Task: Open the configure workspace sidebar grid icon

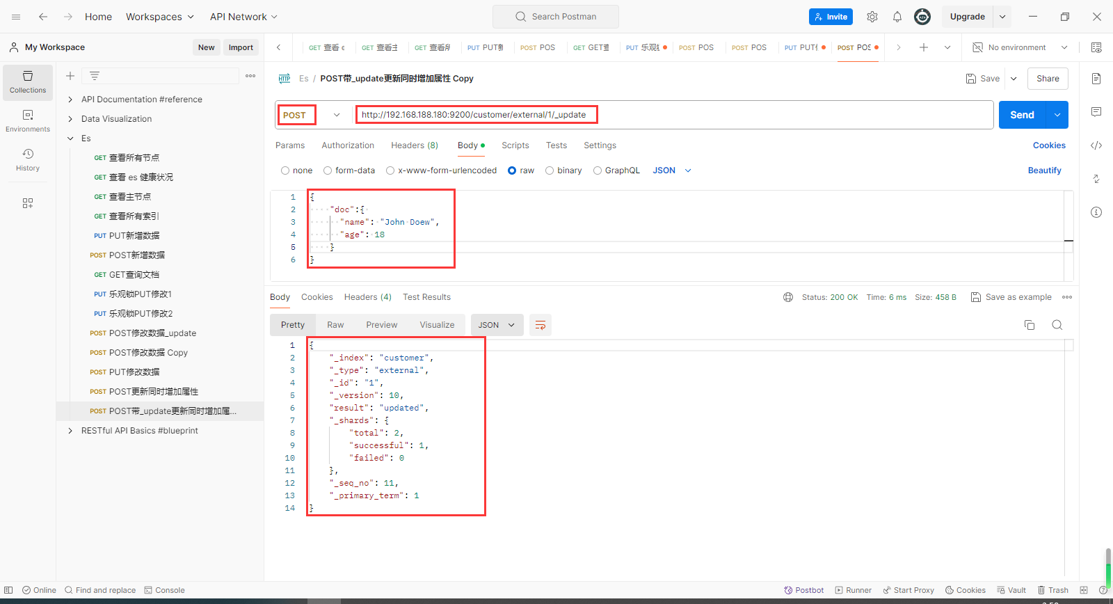Action: click(28, 203)
